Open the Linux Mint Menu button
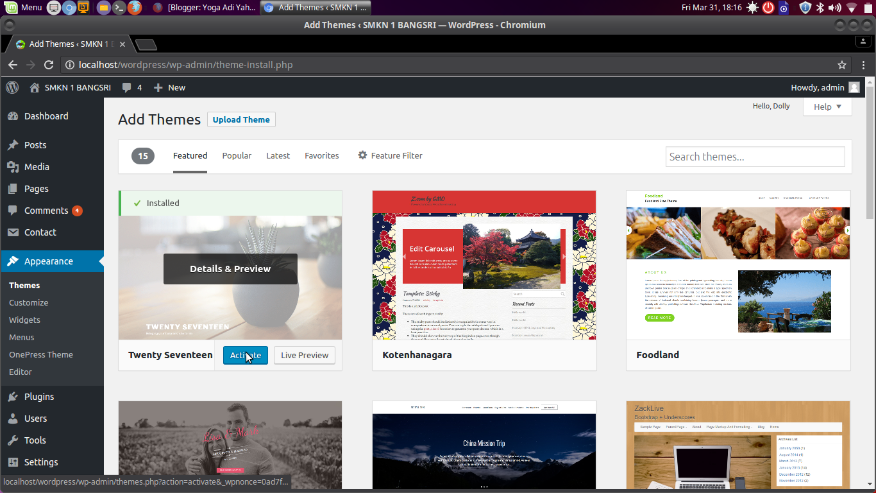 23,8
